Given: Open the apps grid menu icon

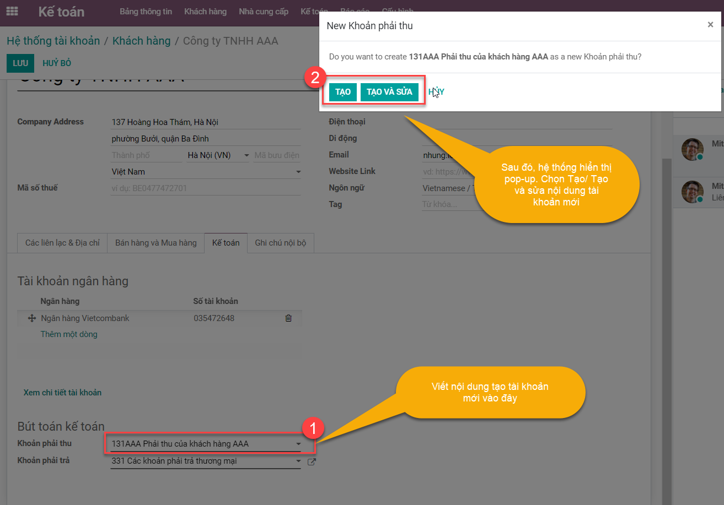Looking at the screenshot, I should 12,11.
